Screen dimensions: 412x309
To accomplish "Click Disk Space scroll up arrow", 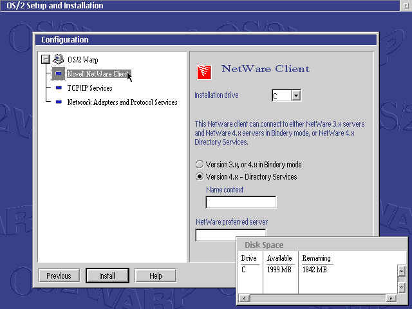I will [401, 270].
